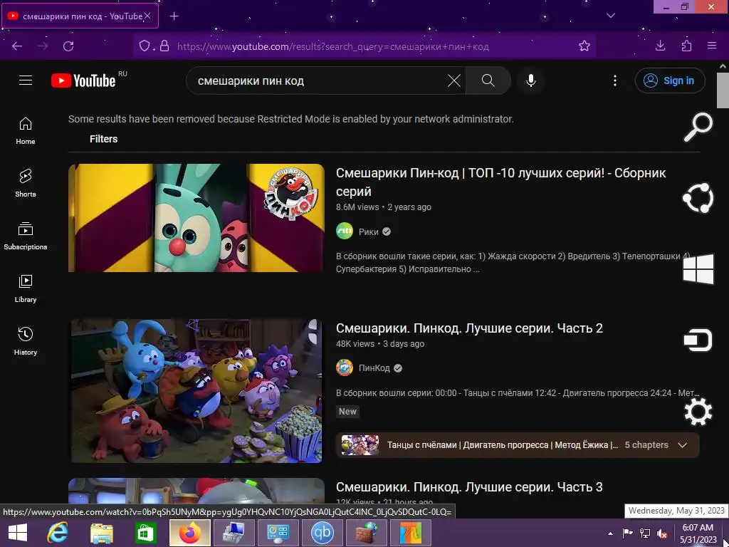Image resolution: width=729 pixels, height=547 pixels.
Task: Click the charms Share icon
Action: click(x=698, y=198)
